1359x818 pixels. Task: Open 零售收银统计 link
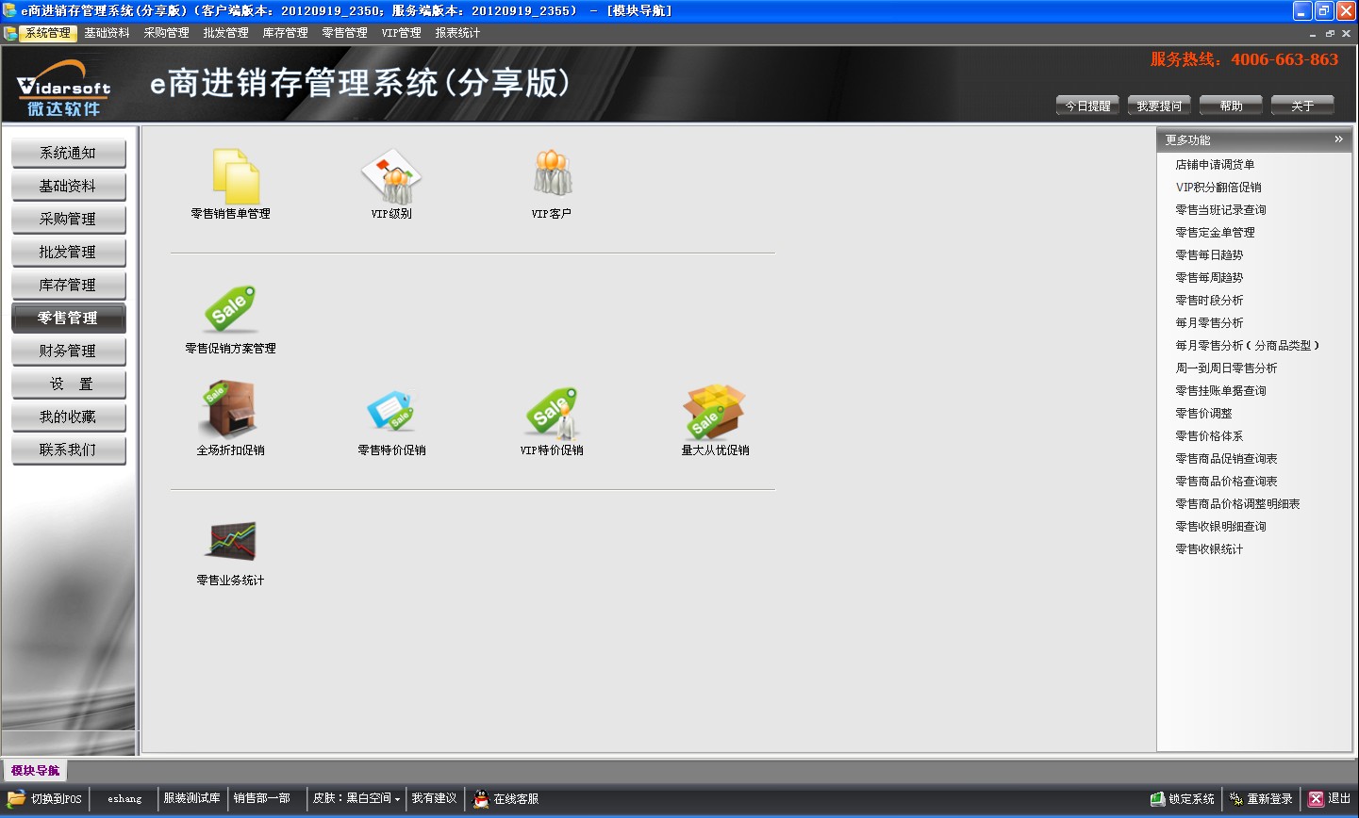click(x=1209, y=549)
